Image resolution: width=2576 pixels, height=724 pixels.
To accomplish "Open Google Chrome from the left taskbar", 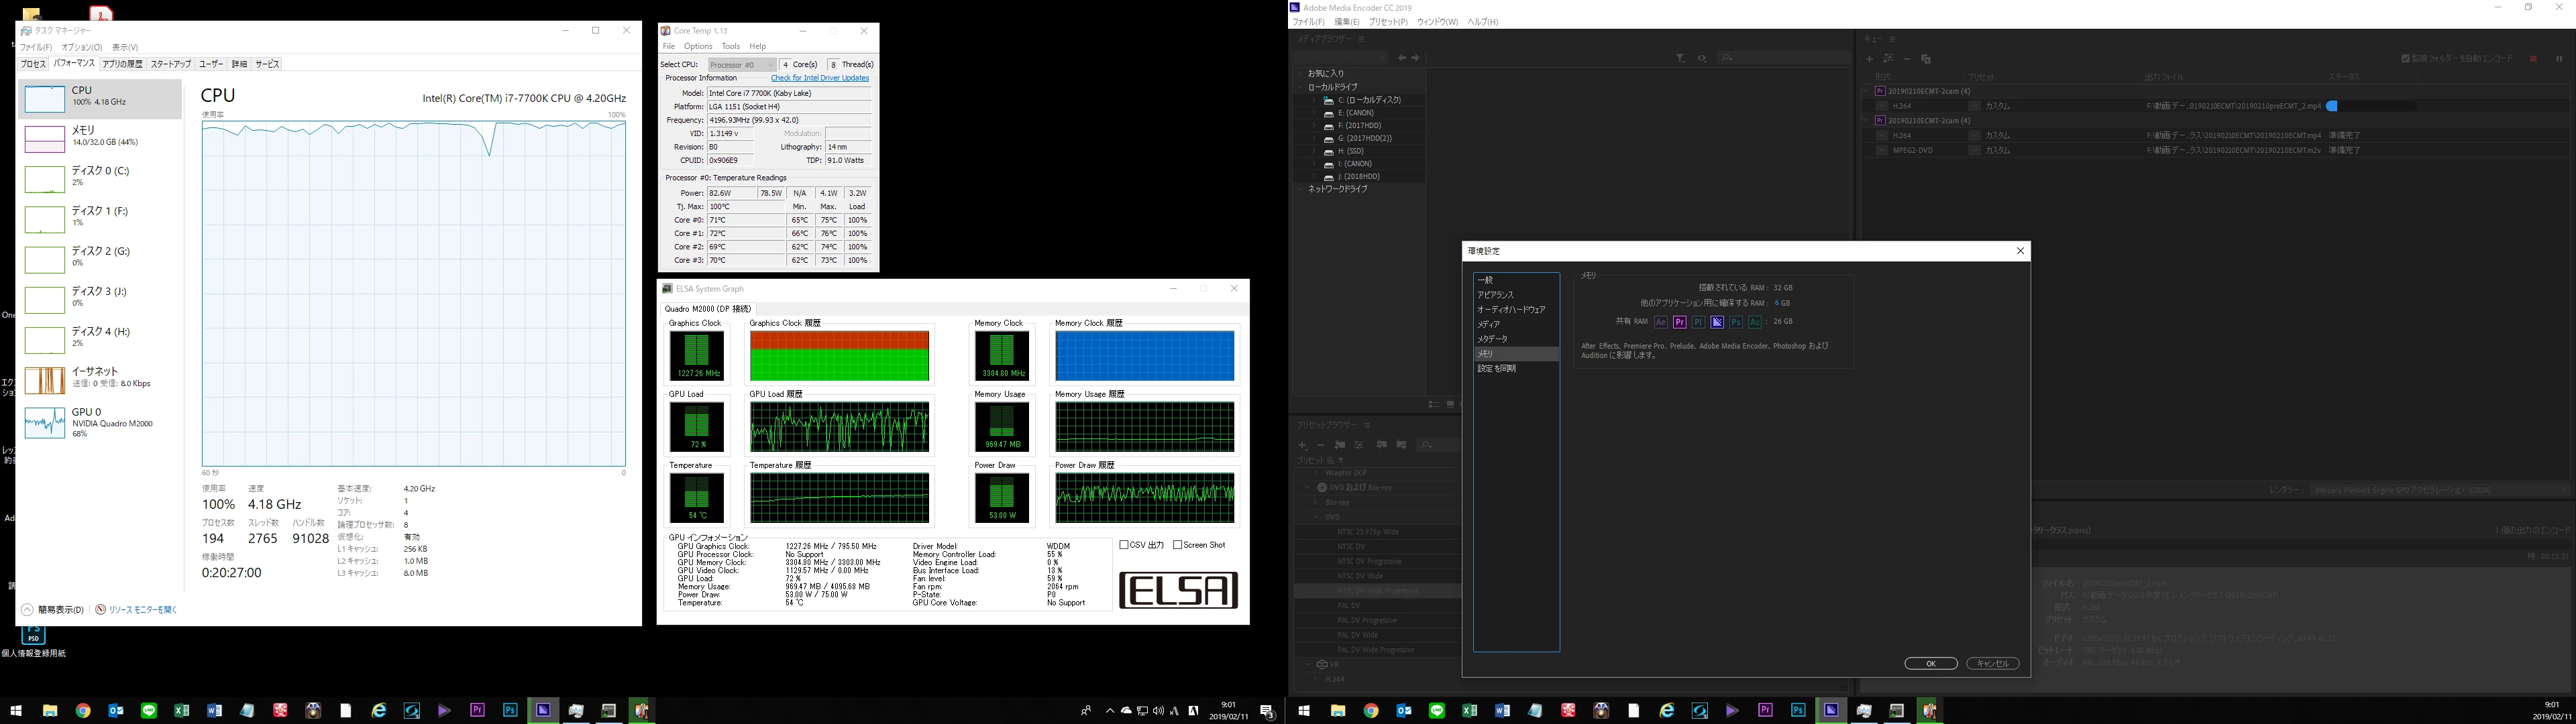I will pos(83,711).
